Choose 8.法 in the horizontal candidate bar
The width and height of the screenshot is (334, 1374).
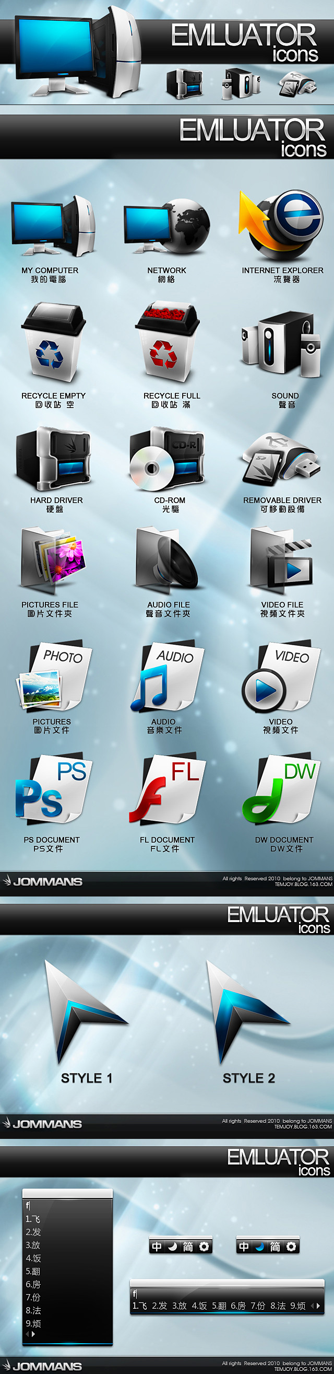(x=278, y=1306)
